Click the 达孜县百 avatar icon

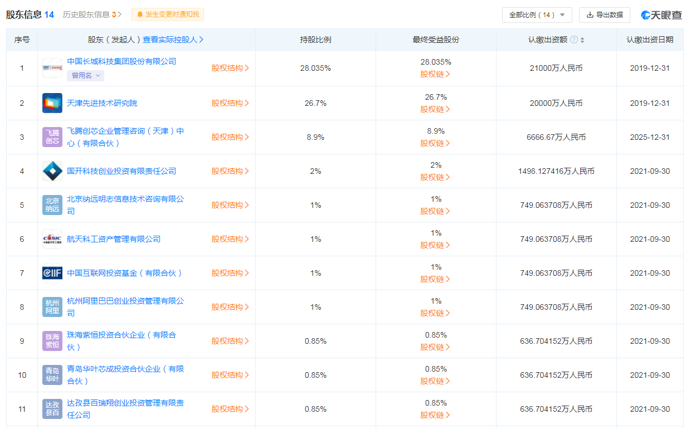click(x=52, y=409)
